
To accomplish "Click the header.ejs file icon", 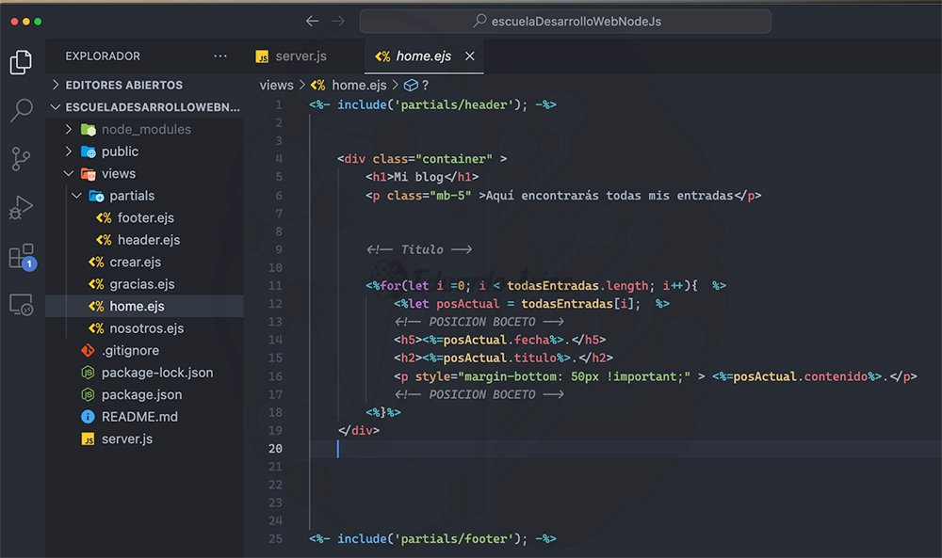I will pos(104,240).
